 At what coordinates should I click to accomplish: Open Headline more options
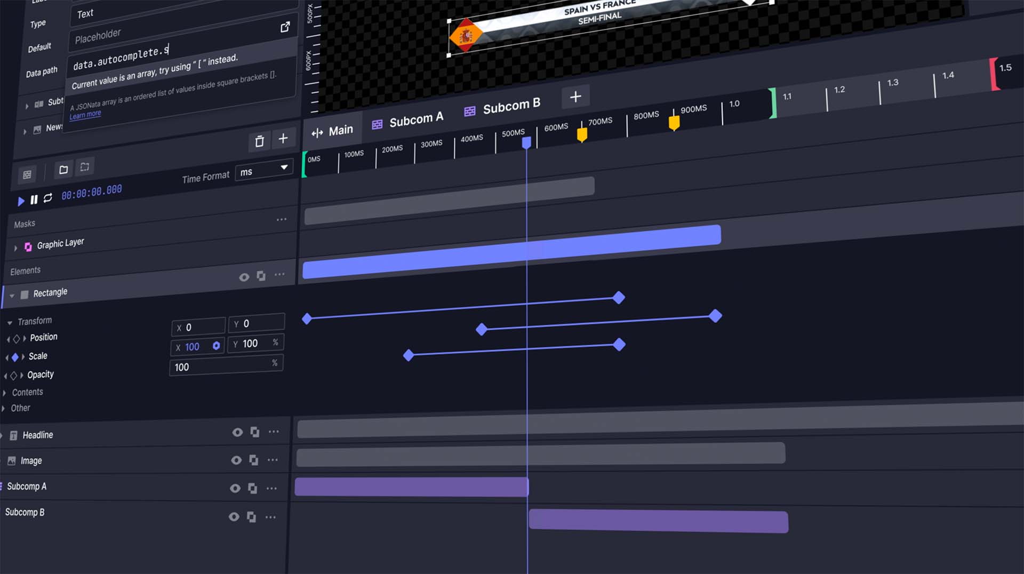[274, 432]
